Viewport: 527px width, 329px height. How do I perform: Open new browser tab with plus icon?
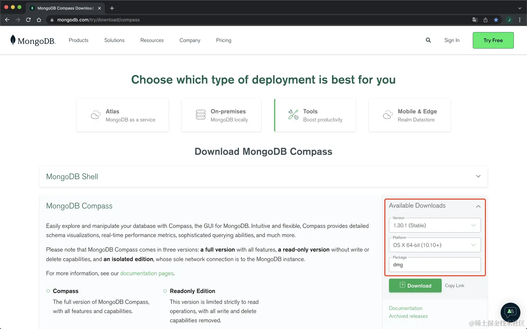[112, 8]
